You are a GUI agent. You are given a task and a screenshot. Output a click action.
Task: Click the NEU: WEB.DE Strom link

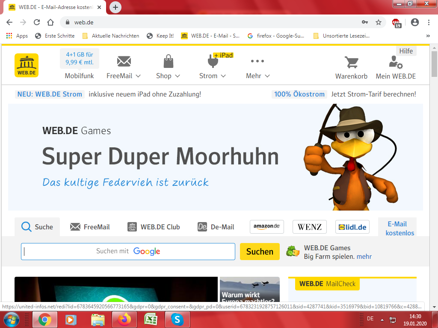click(50, 94)
